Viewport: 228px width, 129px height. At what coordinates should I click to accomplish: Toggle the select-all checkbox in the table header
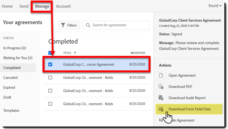[x=50, y=53]
